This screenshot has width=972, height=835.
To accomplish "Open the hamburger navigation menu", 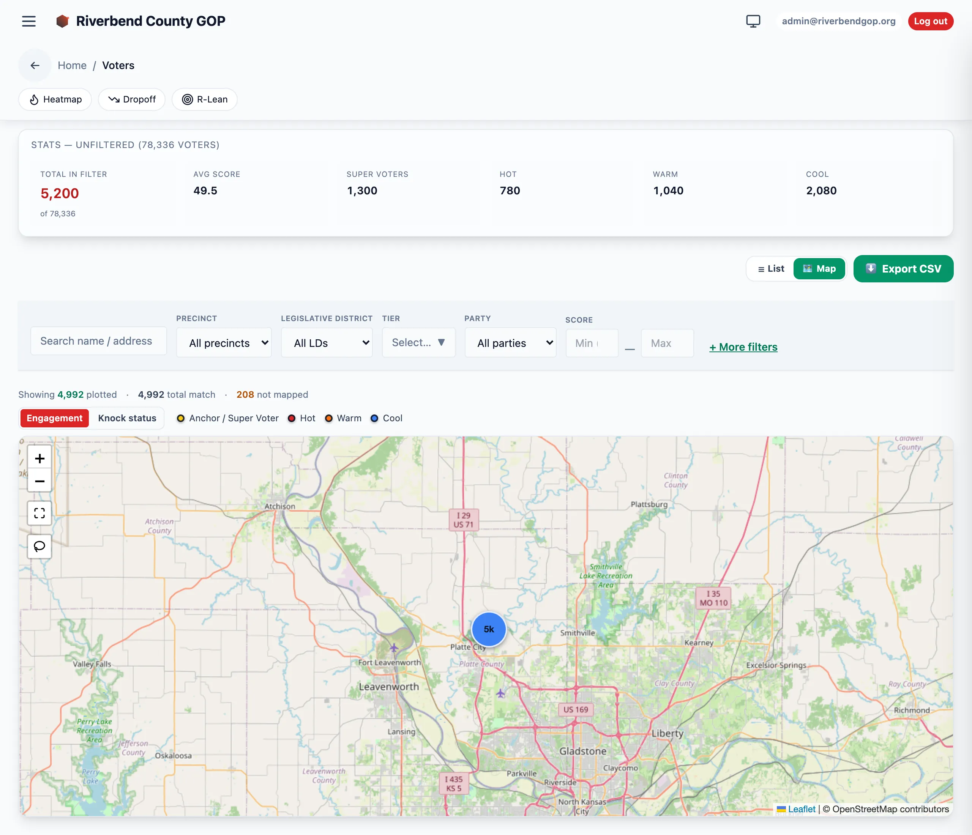I will coord(28,21).
